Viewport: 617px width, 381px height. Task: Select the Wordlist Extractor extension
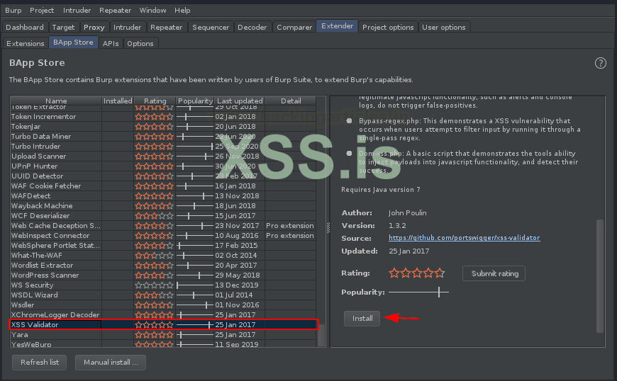(163, 265)
